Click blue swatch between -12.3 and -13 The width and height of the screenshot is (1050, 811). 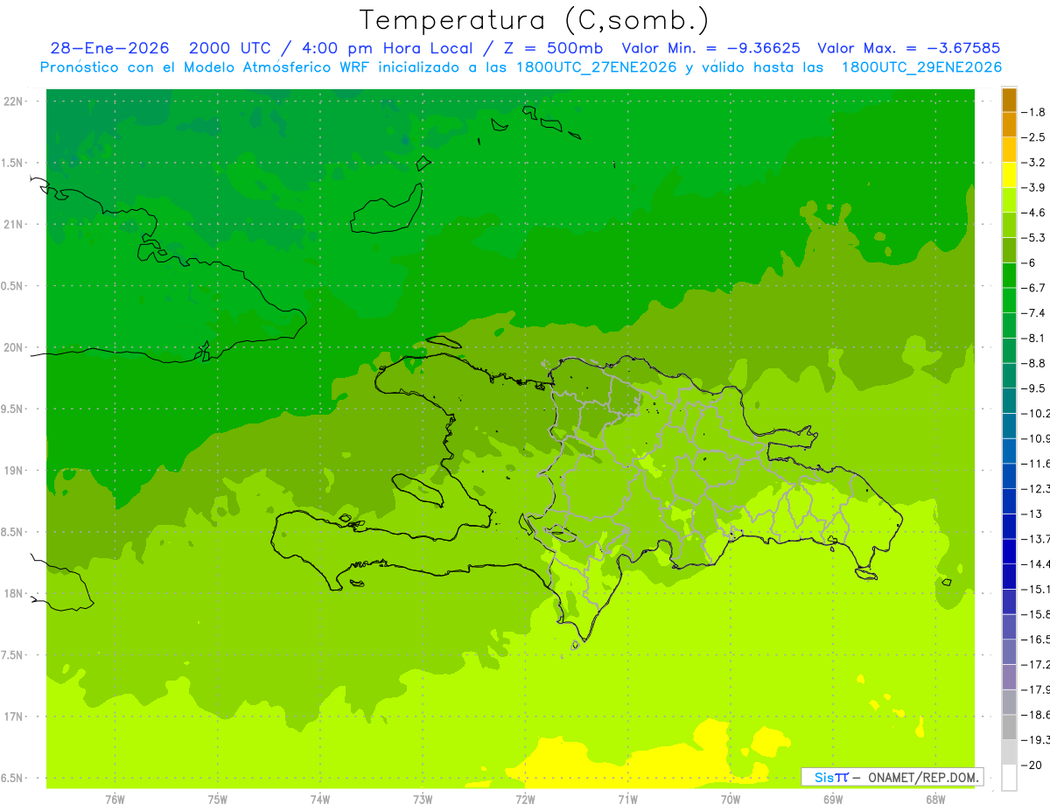(1009, 501)
